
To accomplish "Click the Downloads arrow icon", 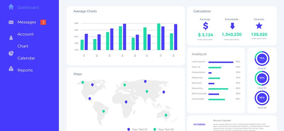I will tap(233, 26).
